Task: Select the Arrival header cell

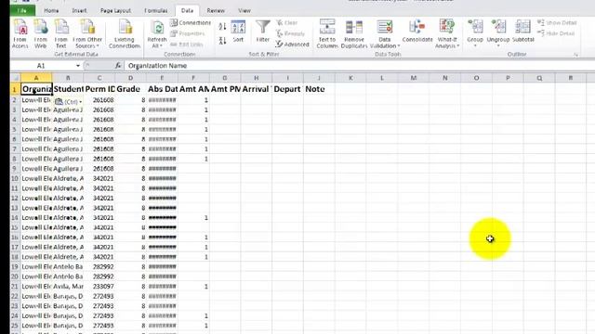Action: (x=257, y=89)
